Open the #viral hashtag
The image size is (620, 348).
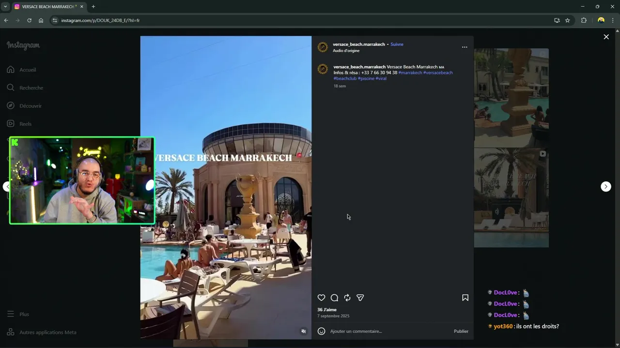381,78
